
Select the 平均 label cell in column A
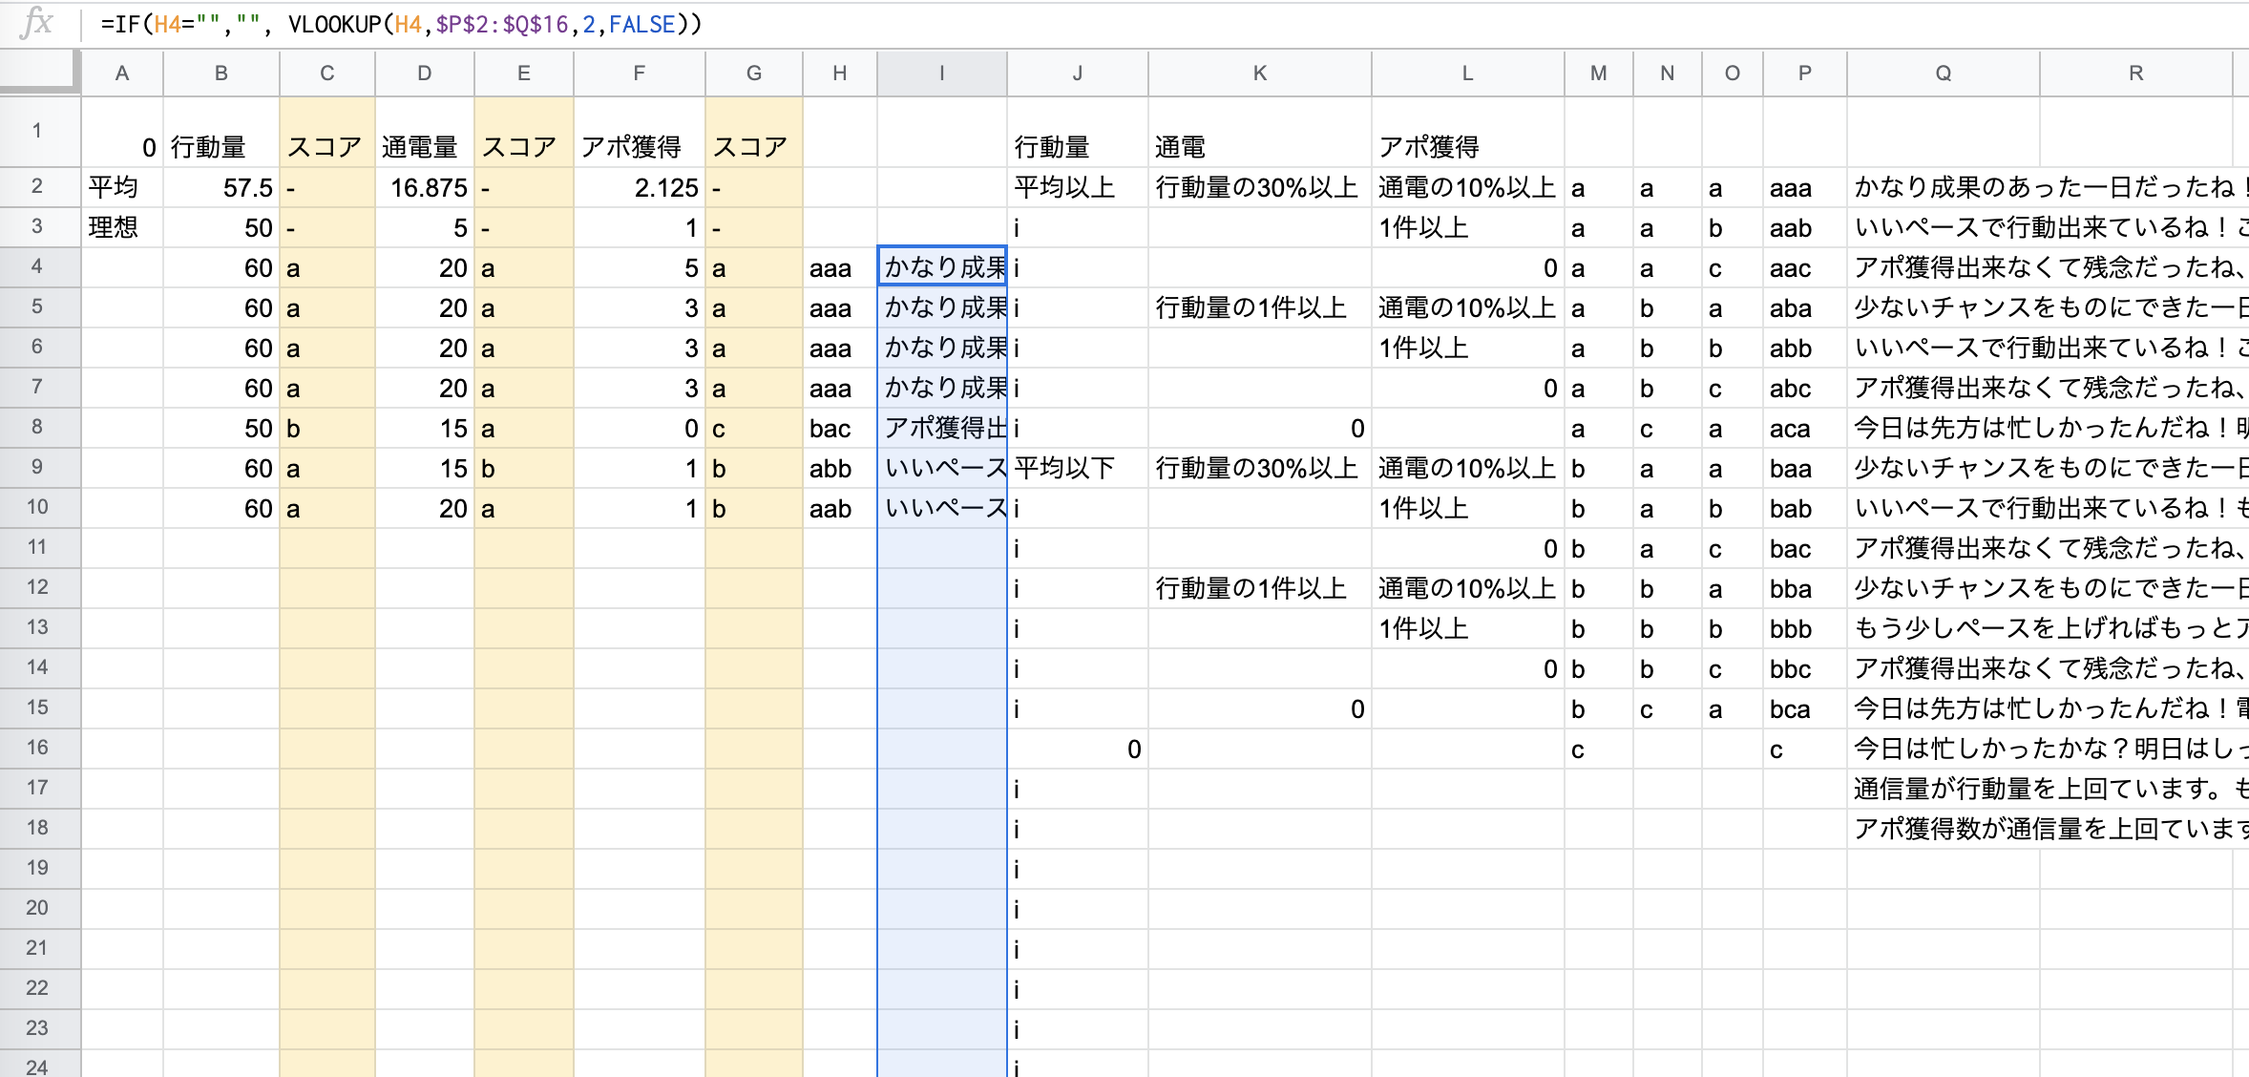point(122,187)
